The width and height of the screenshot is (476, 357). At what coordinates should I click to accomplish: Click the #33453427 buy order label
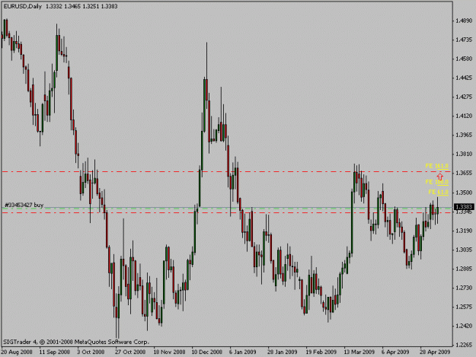pyautogui.click(x=24, y=205)
